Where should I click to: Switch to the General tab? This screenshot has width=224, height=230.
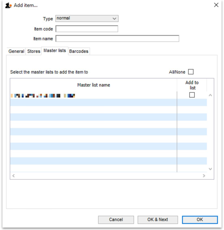pyautogui.click(x=16, y=51)
